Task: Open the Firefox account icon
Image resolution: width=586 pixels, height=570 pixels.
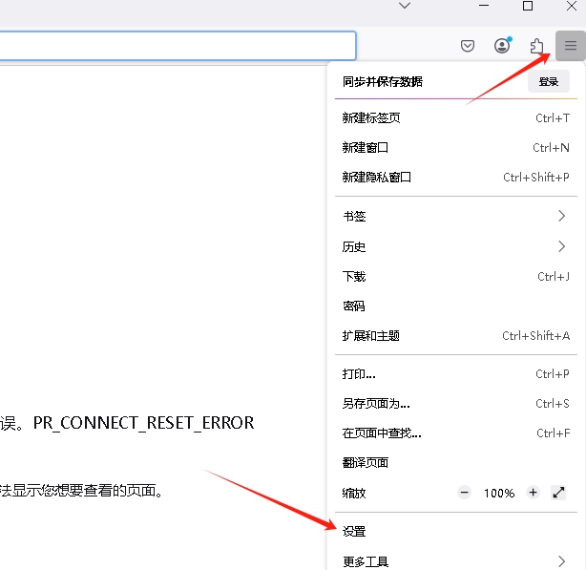Action: (502, 46)
